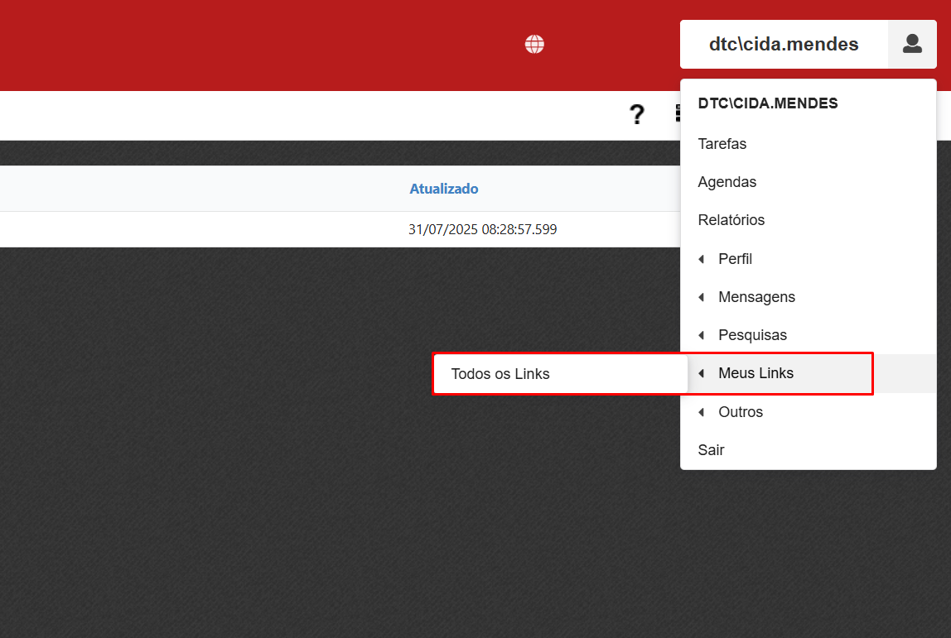This screenshot has height=638, width=951.
Task: Select Agendas in the user menu
Action: [x=727, y=182]
